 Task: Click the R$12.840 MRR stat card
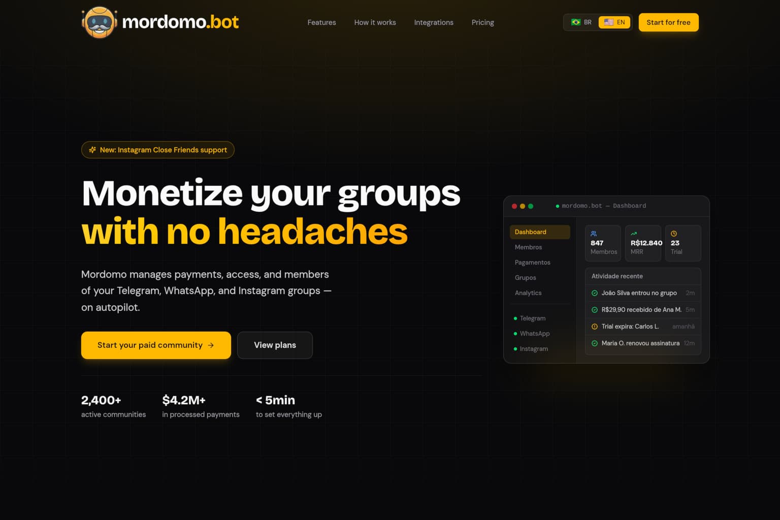(643, 243)
